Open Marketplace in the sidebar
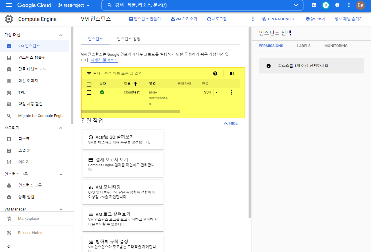This screenshot has height=252, width=371. 37,219
